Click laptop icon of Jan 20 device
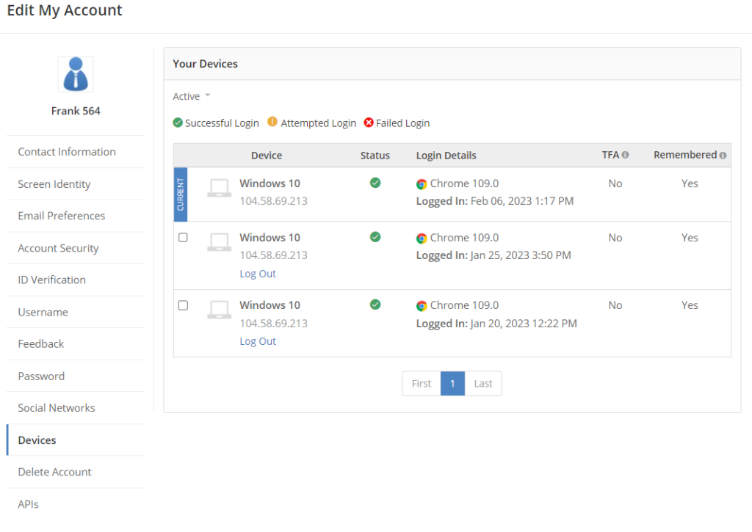Image resolution: width=752 pixels, height=532 pixels. point(219,309)
